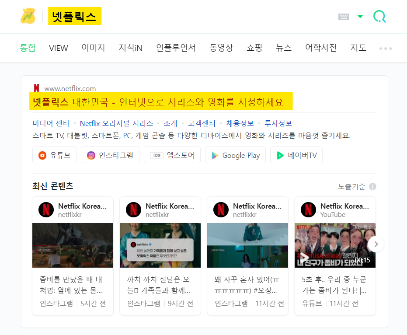Image resolution: width=407 pixels, height=335 pixels.
Task: Open the post titled 까치 까치 설날은
Action: pos(158,285)
